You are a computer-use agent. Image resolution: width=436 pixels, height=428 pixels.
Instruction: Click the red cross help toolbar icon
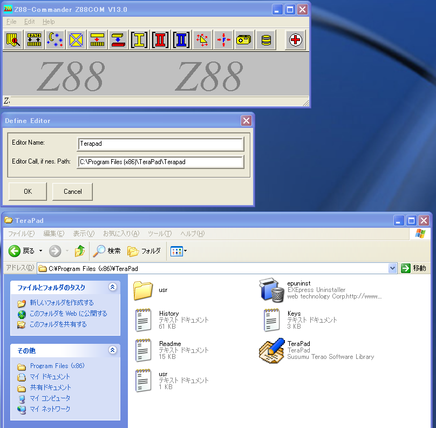click(295, 40)
